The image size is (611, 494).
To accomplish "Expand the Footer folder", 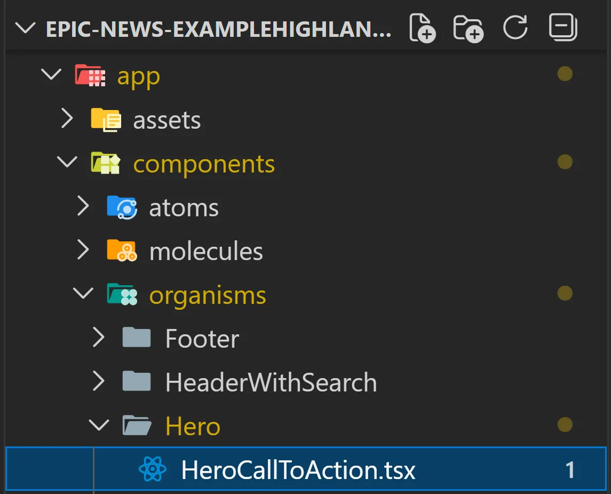I will (99, 338).
